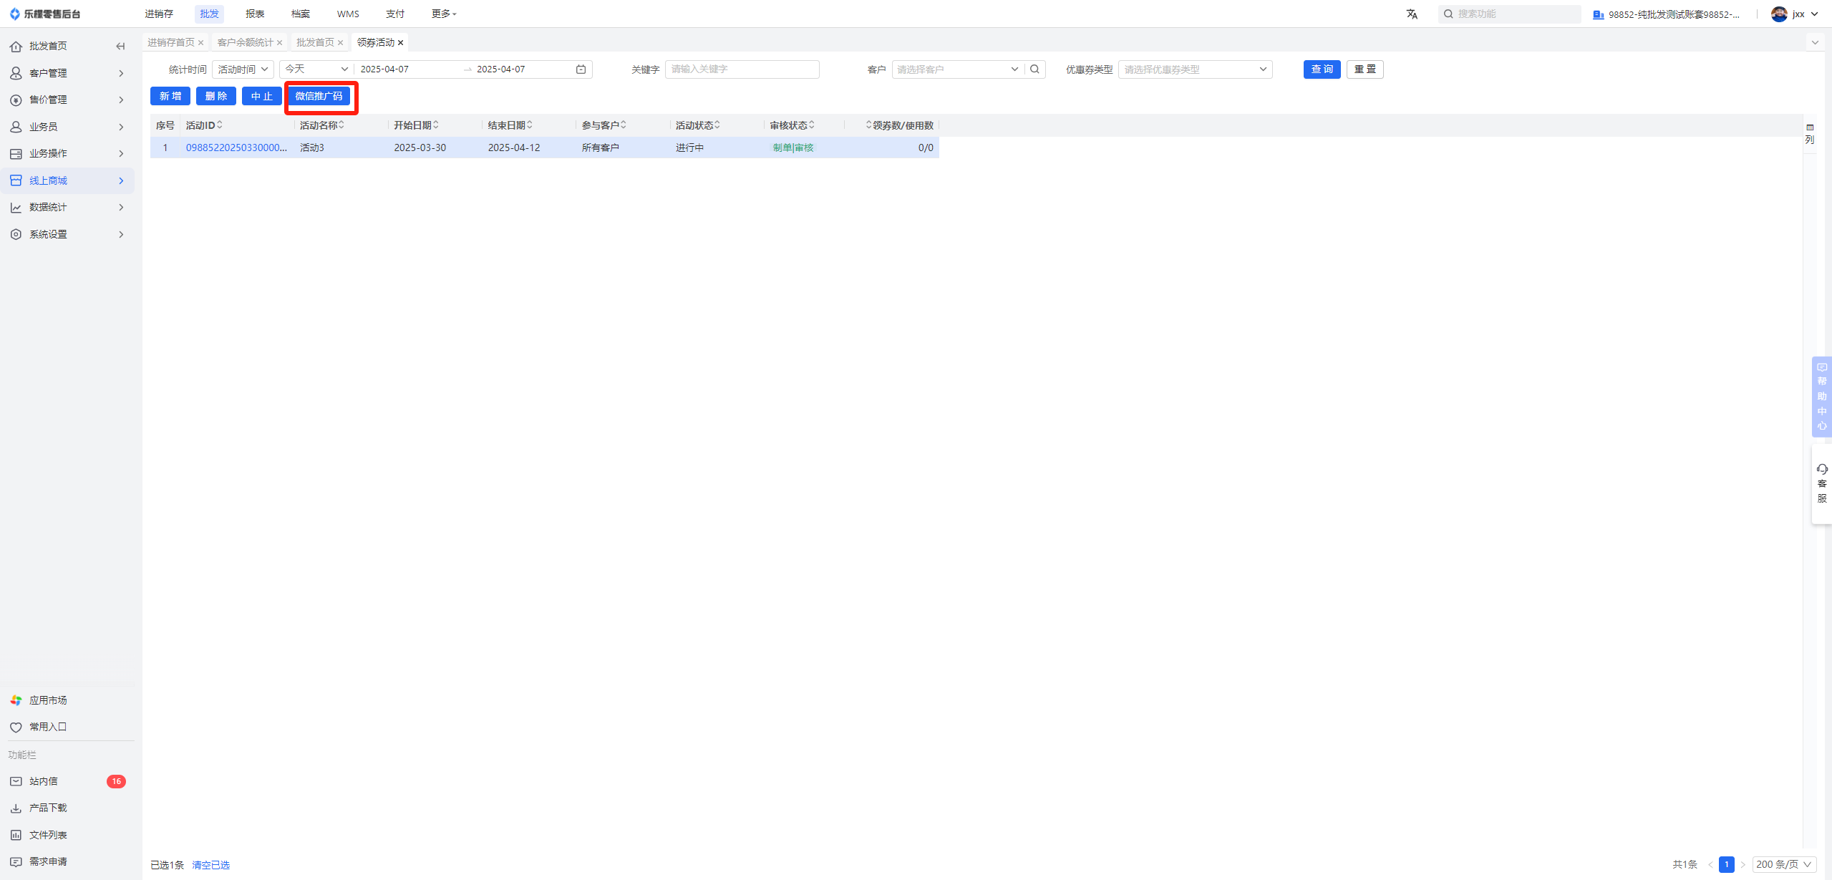Open 站内信 inbox messages
This screenshot has width=1832, height=880.
coord(44,781)
